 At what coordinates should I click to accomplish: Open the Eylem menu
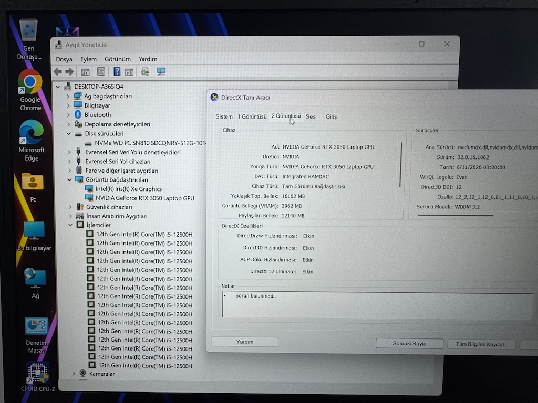click(x=88, y=59)
